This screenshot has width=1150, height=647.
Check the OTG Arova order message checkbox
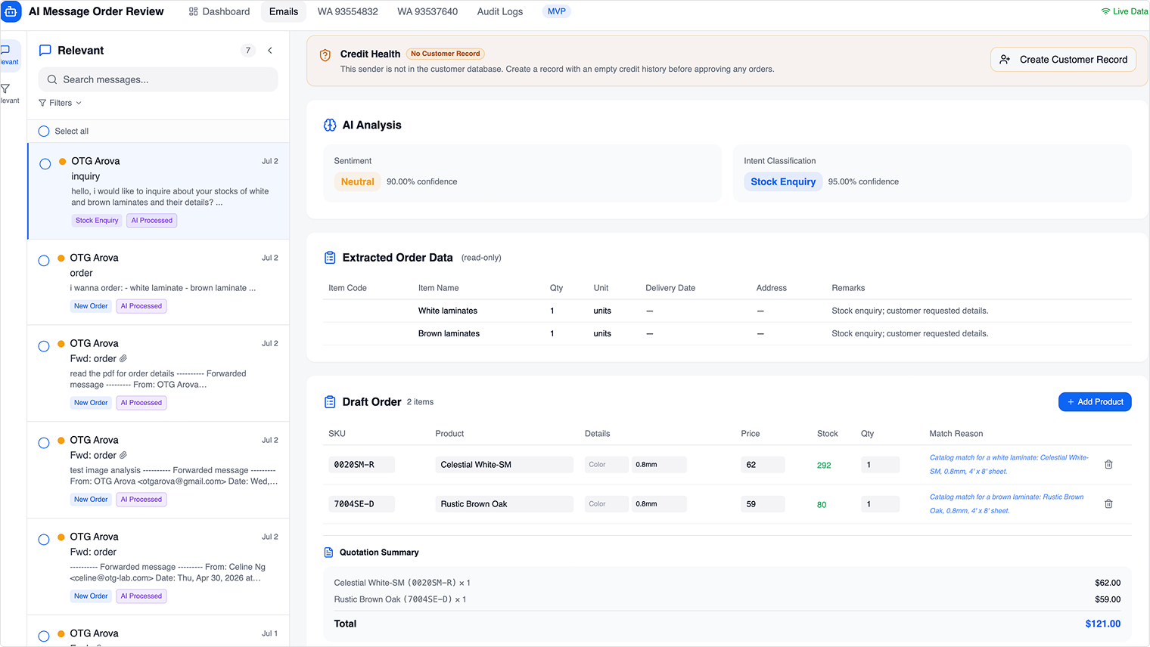tap(44, 261)
